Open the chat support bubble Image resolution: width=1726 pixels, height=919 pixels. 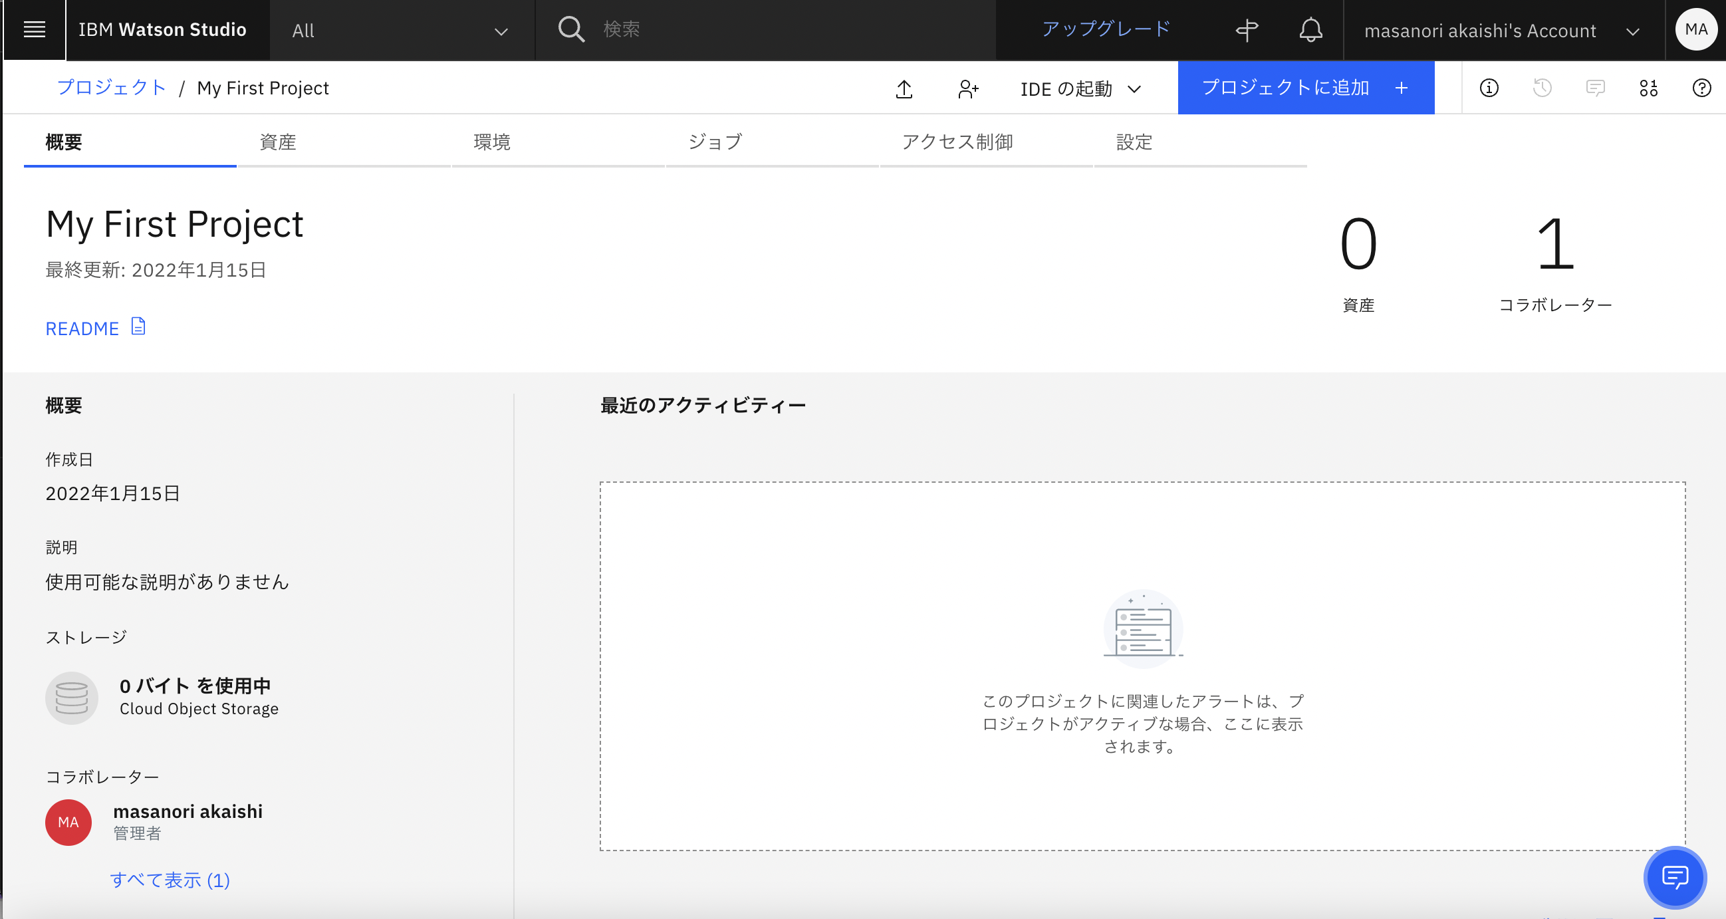[x=1674, y=878]
